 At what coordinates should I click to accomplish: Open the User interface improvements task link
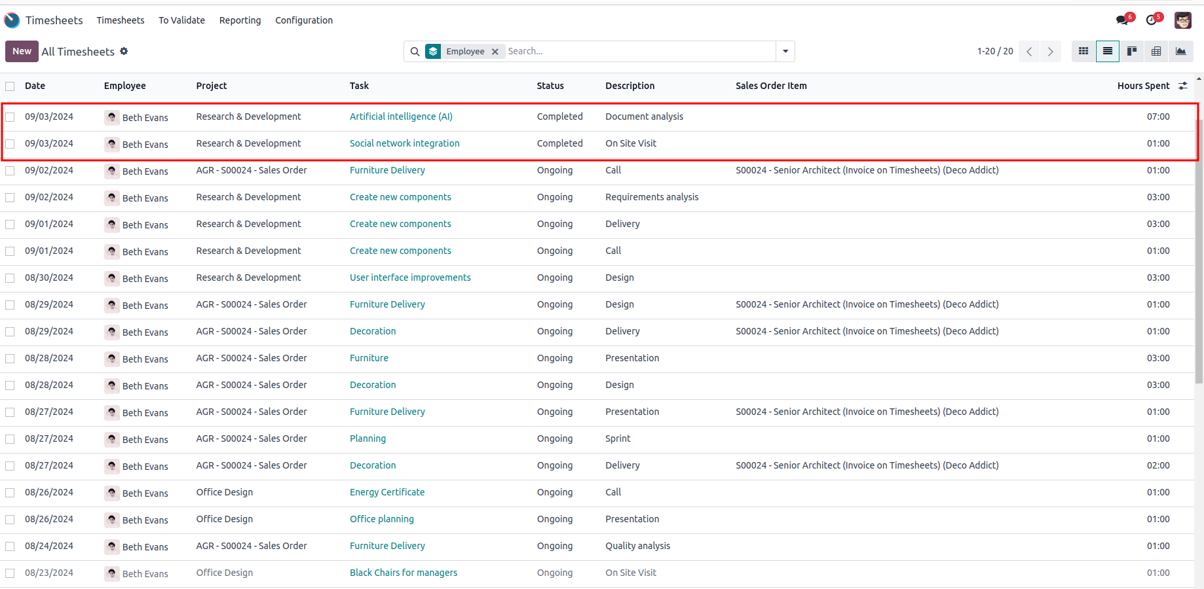pyautogui.click(x=410, y=277)
